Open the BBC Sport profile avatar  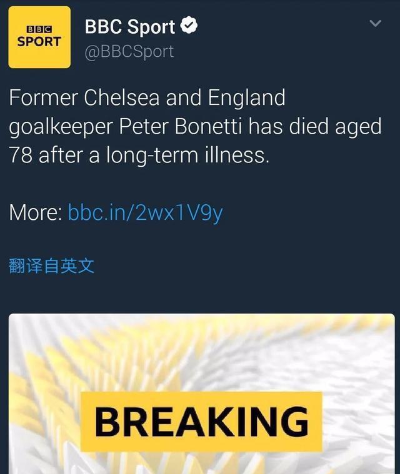click(x=39, y=37)
